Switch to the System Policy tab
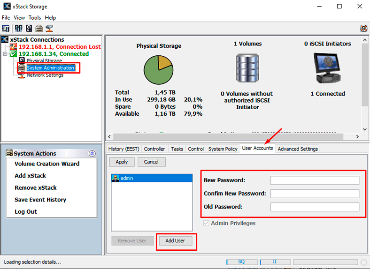The height and width of the screenshot is (269, 370). click(223, 149)
